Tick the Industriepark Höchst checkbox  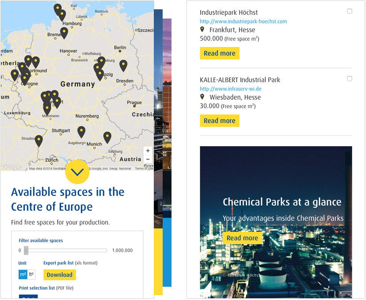click(350, 11)
